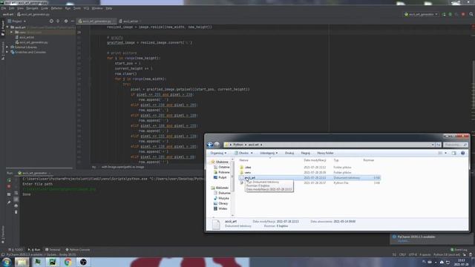Open the TODO tool window tab
This screenshot has width=475, height=267.
click(16, 250)
